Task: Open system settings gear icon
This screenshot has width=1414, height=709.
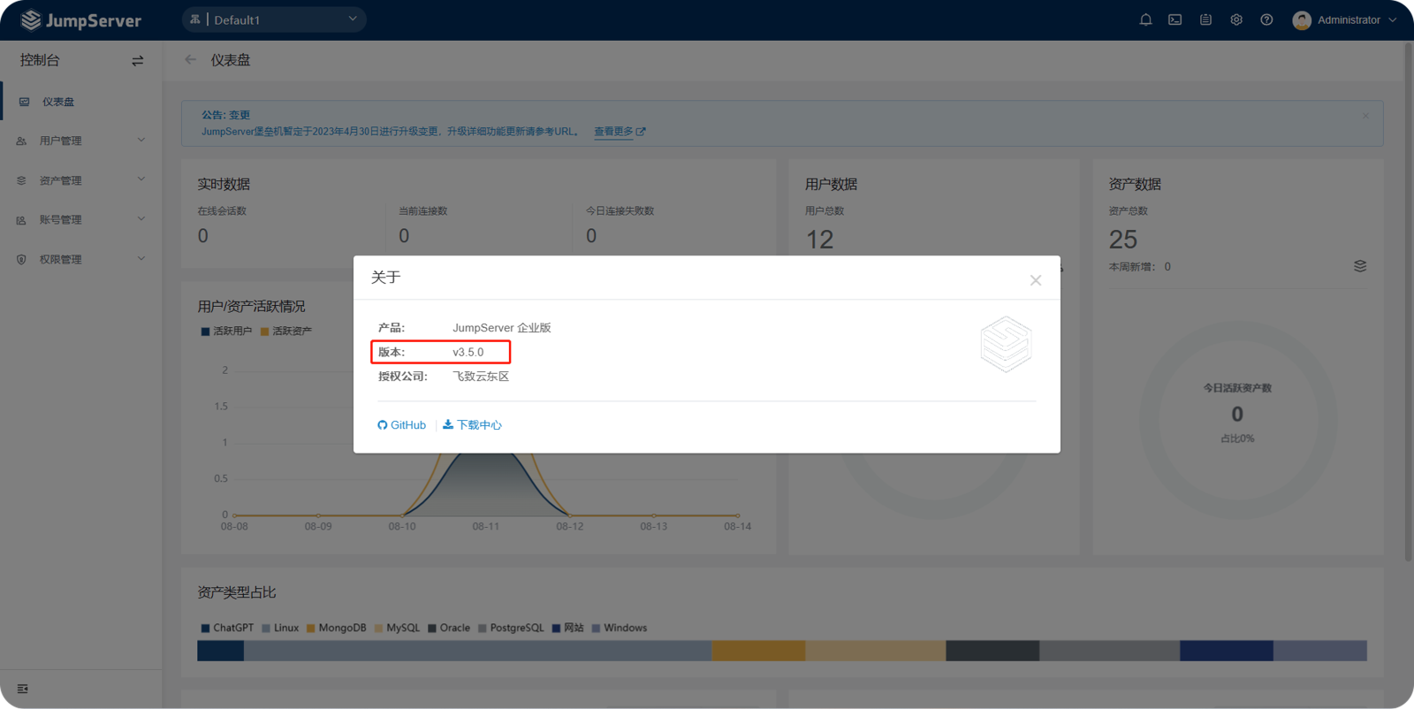Action: [x=1236, y=19]
